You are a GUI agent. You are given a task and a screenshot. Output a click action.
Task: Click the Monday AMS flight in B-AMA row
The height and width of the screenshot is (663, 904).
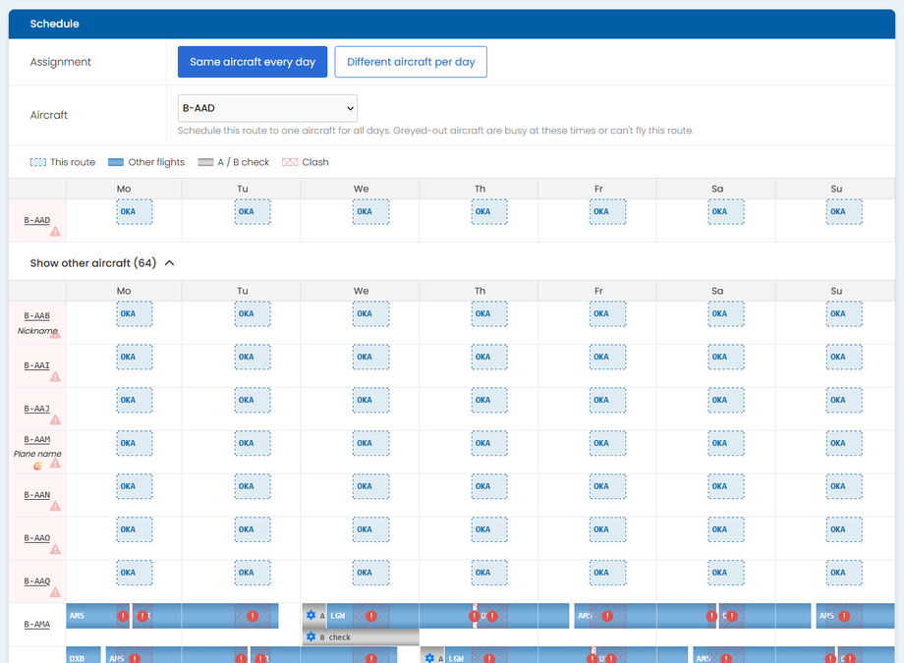98,616
